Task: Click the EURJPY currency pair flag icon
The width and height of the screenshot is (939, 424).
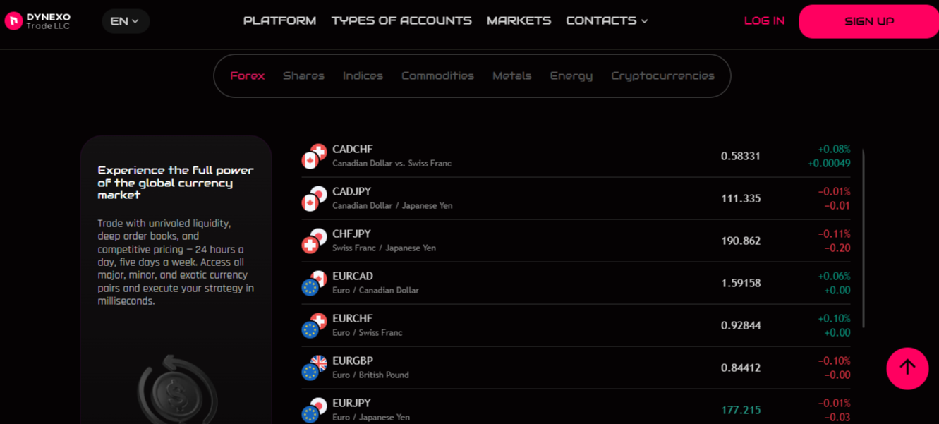Action: pyautogui.click(x=314, y=410)
